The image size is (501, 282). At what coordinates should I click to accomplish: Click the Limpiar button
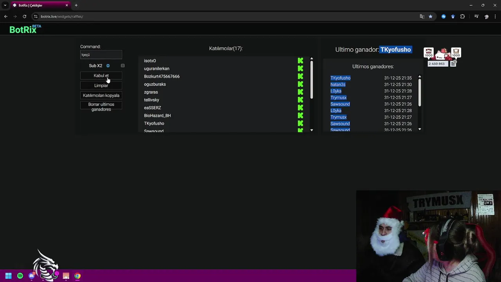(x=101, y=85)
